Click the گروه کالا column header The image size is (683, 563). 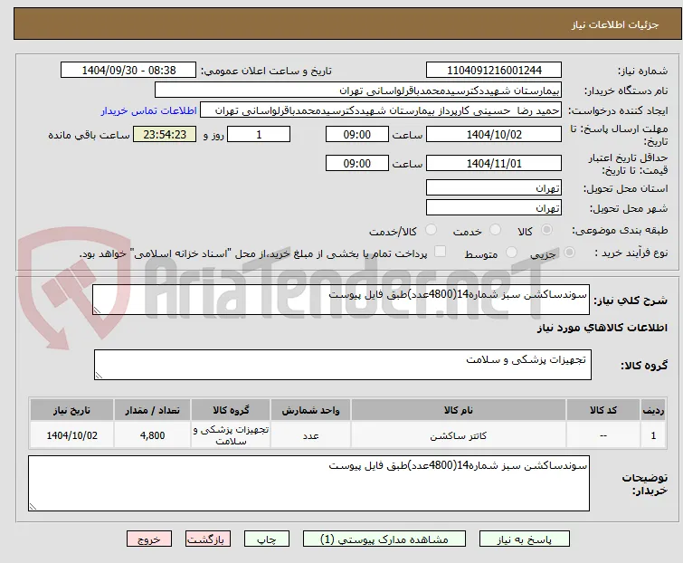click(x=231, y=410)
